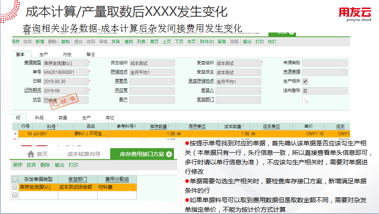Click the home icon beside 首页
The height and width of the screenshot is (214, 379).
pyautogui.click(x=31, y=154)
